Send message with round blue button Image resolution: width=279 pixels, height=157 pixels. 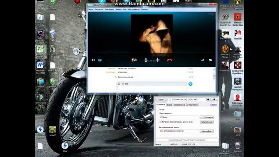pyautogui.click(x=191, y=84)
